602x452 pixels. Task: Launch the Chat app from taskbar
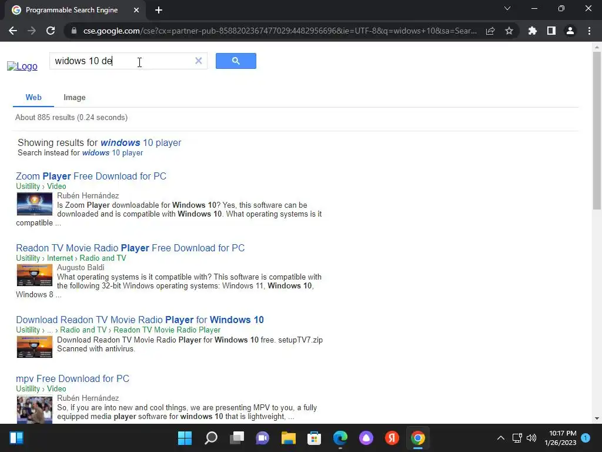click(263, 438)
